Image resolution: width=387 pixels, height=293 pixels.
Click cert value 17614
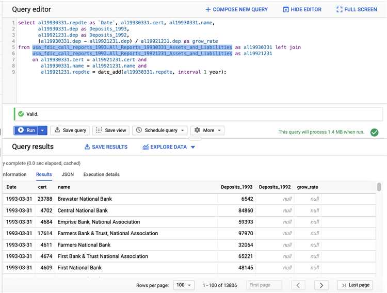45,233
